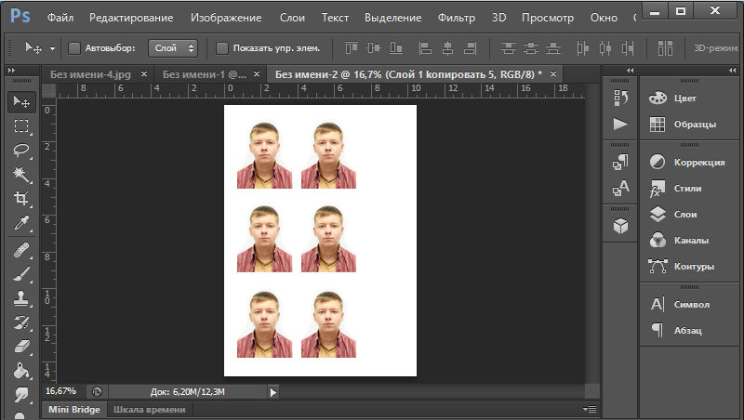The image size is (744, 420).
Task: Choose the Eyedropper tool
Action: [x=20, y=223]
